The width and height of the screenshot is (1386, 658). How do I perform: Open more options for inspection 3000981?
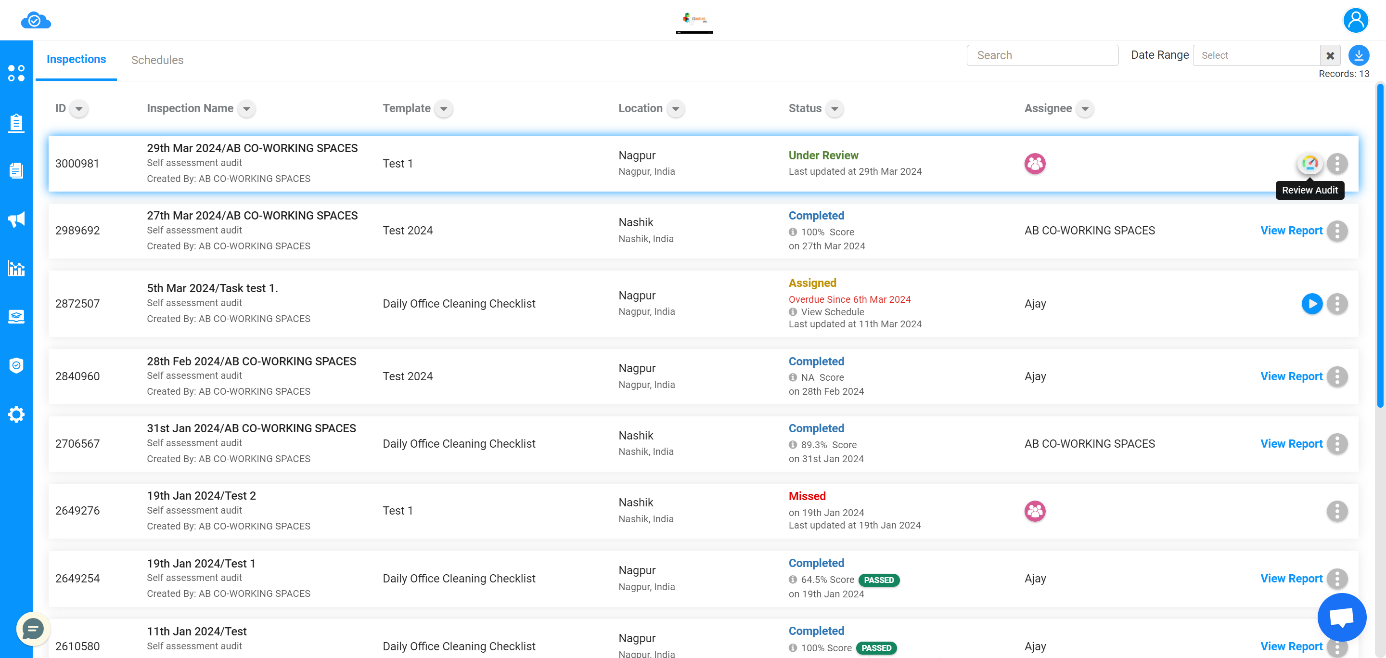pyautogui.click(x=1337, y=163)
